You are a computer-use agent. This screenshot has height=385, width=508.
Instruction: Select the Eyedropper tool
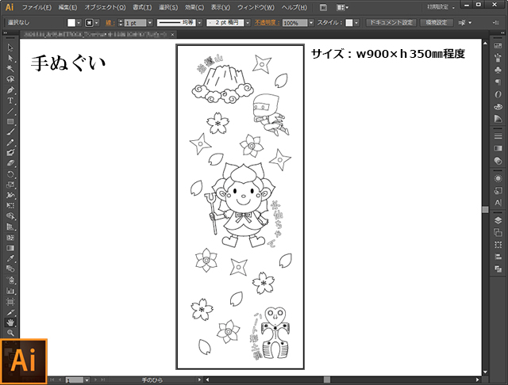coord(10,258)
